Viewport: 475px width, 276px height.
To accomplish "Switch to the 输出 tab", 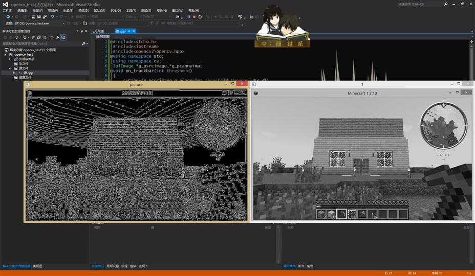I will coord(310,266).
